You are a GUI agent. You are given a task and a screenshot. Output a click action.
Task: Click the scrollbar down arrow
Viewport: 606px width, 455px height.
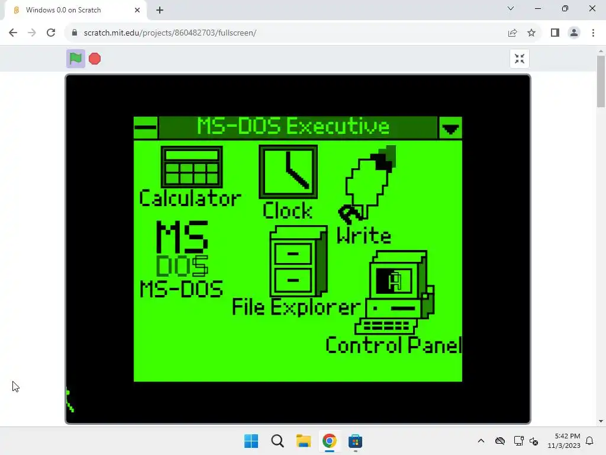[601, 421]
